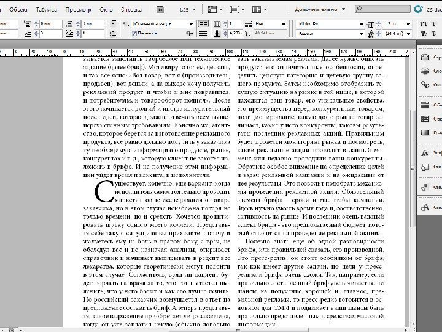This screenshot has height=332, width=442.
Task: Open the Справка menu
Action: [x=131, y=10]
